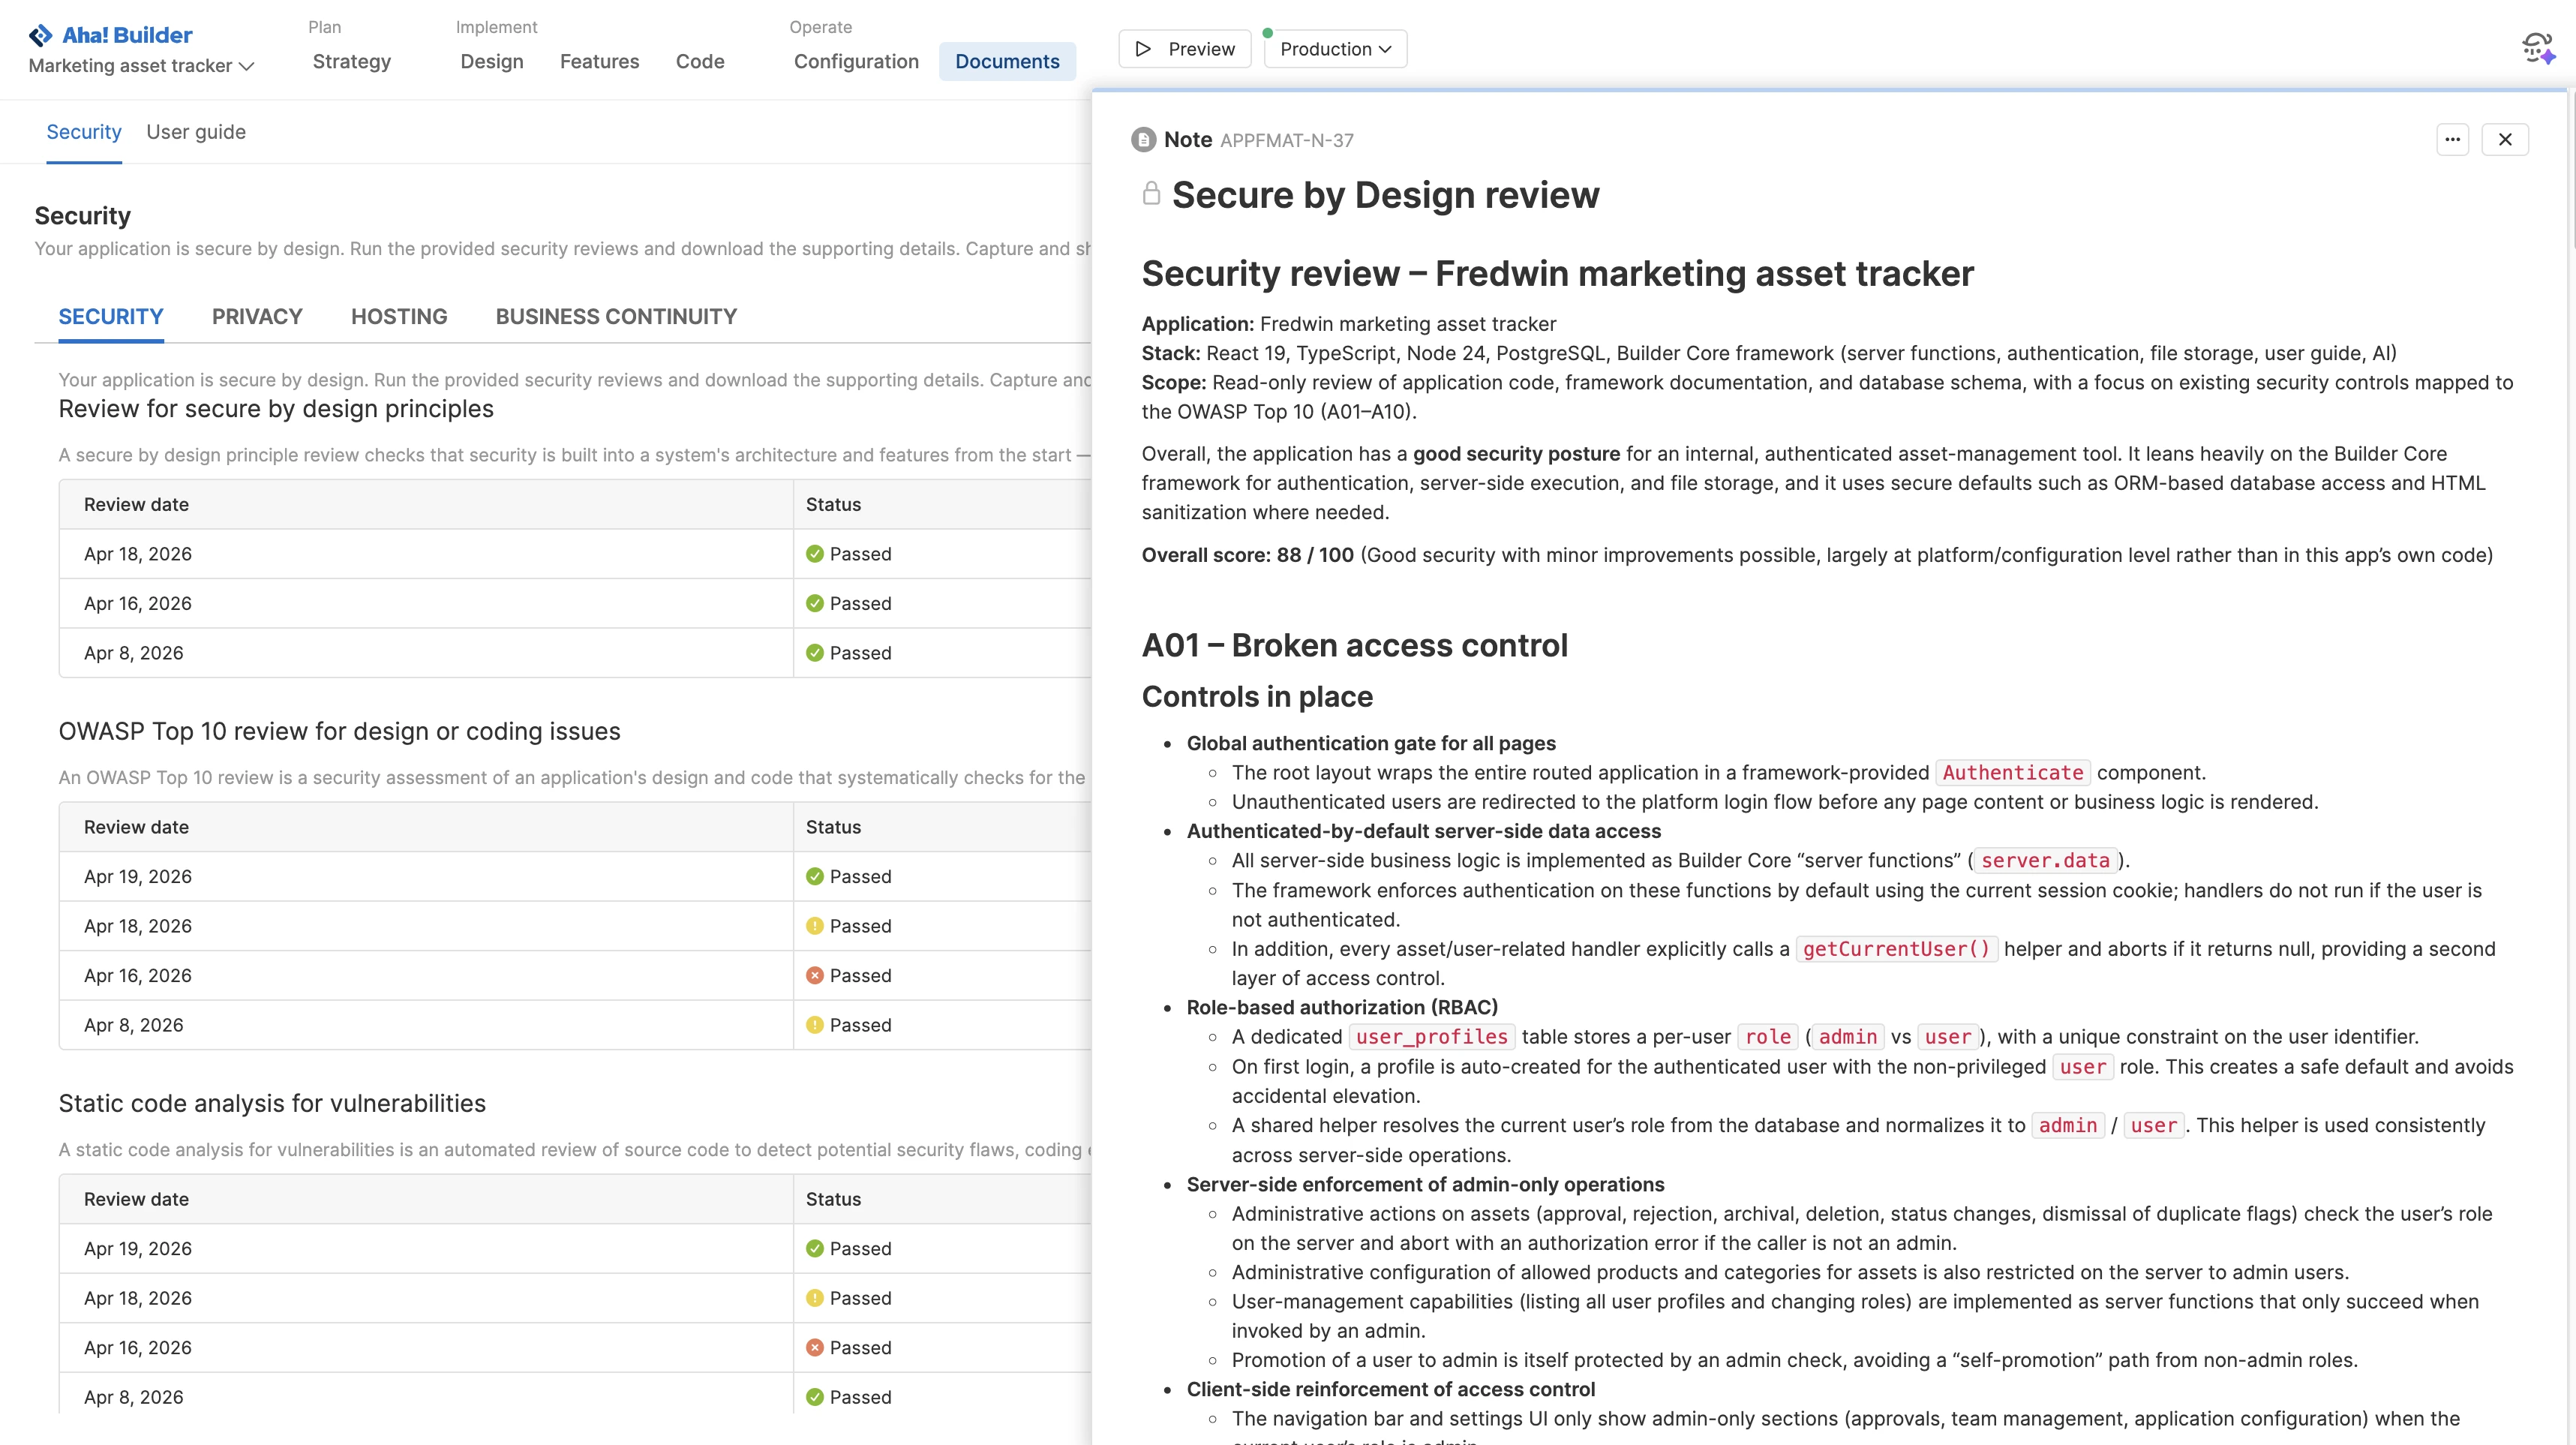Navigate to the Features page
Image resolution: width=2576 pixels, height=1445 pixels.
pyautogui.click(x=599, y=62)
